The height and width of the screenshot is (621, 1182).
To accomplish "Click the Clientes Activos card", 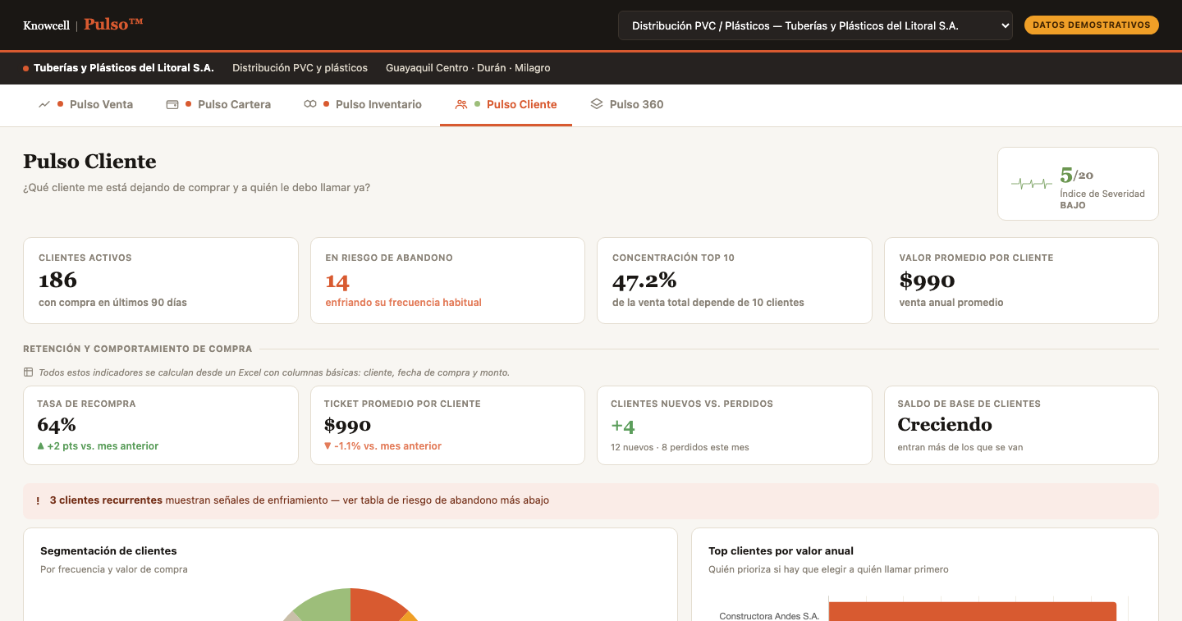I will tap(161, 281).
